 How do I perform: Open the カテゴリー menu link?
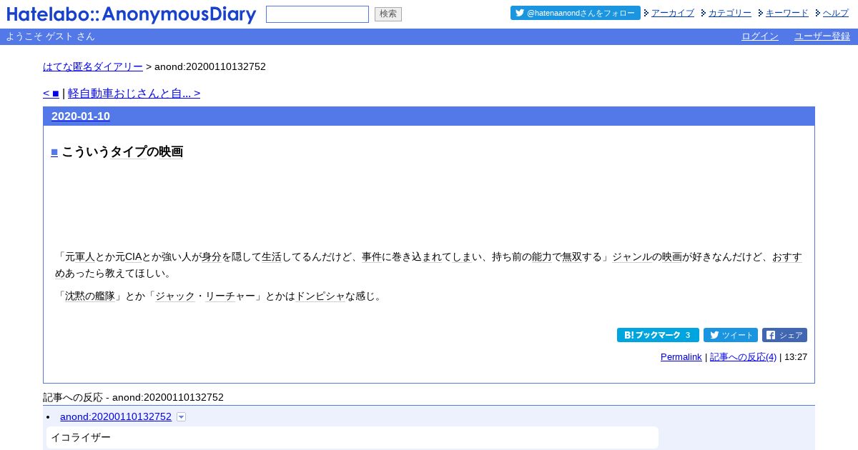pos(730,13)
